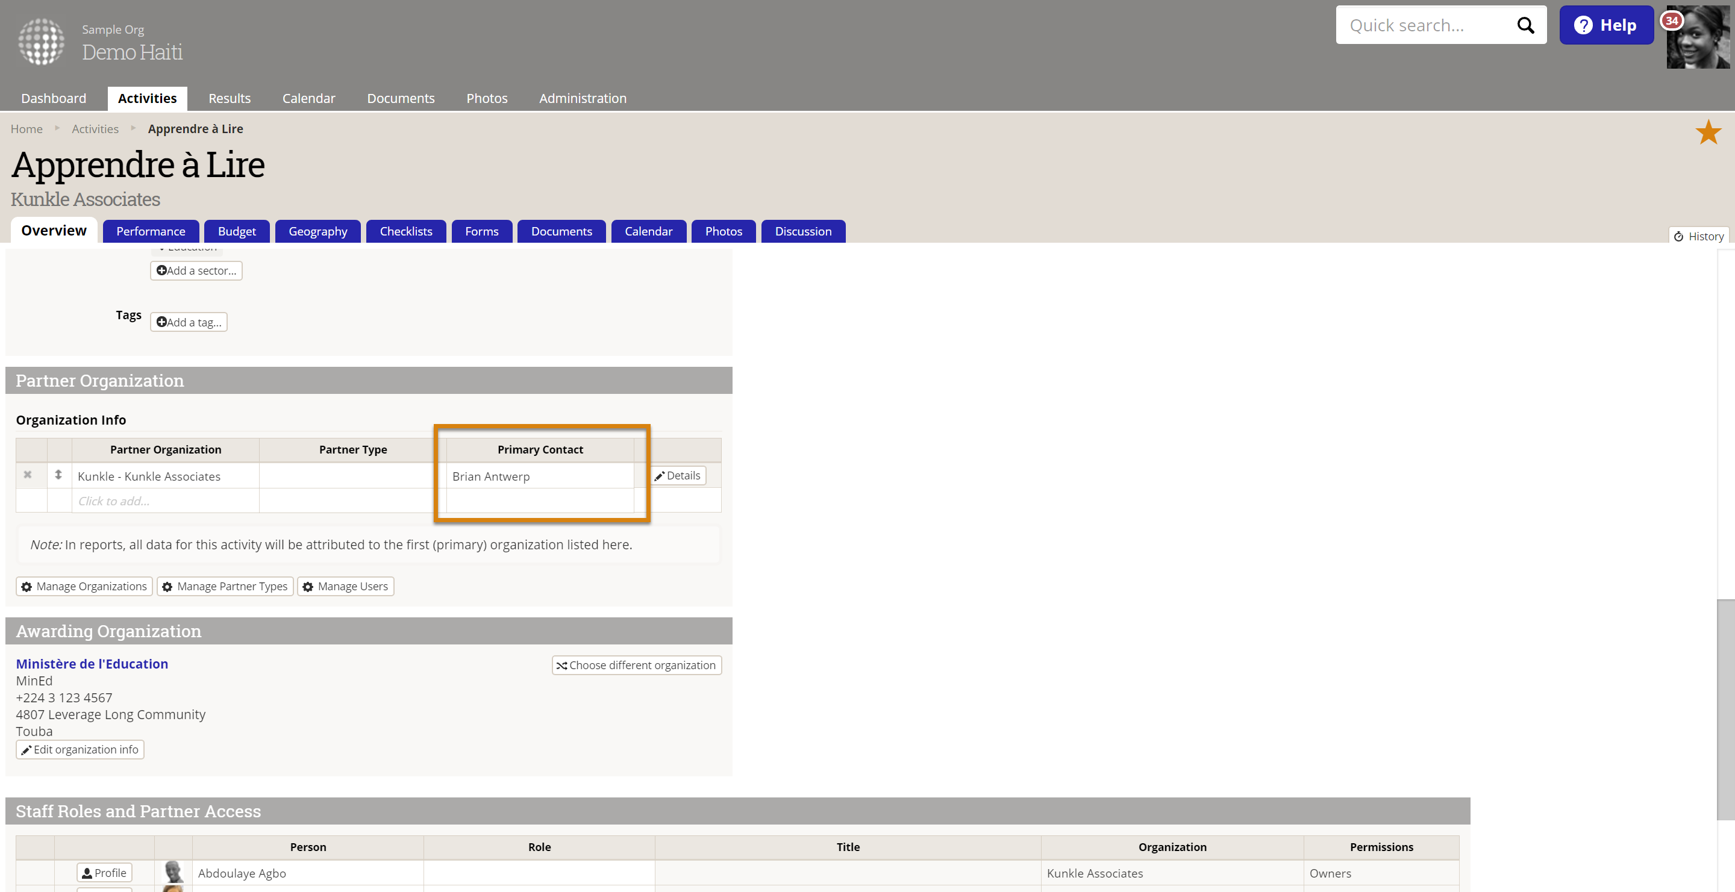Click Manage Partner Types button

click(225, 587)
